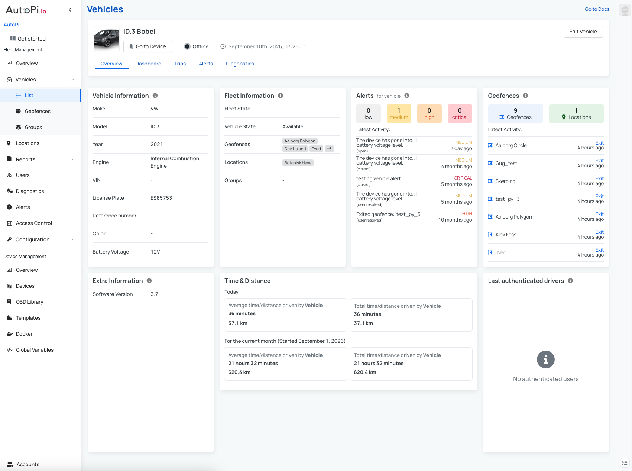Click the Fleet Overview chart icon
This screenshot has height=471, width=632.
9,63
